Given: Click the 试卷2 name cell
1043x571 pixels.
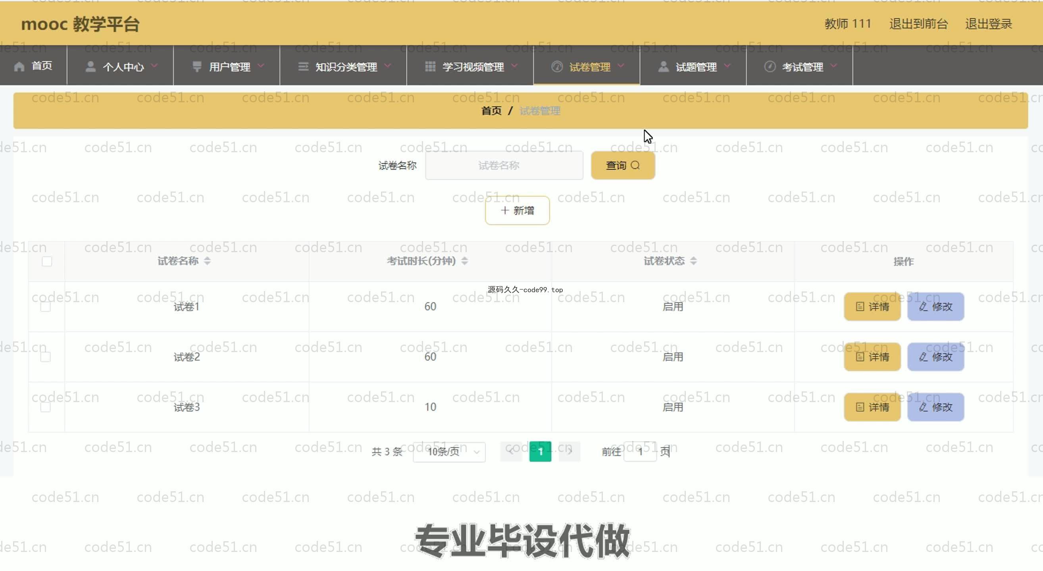Looking at the screenshot, I should (187, 356).
